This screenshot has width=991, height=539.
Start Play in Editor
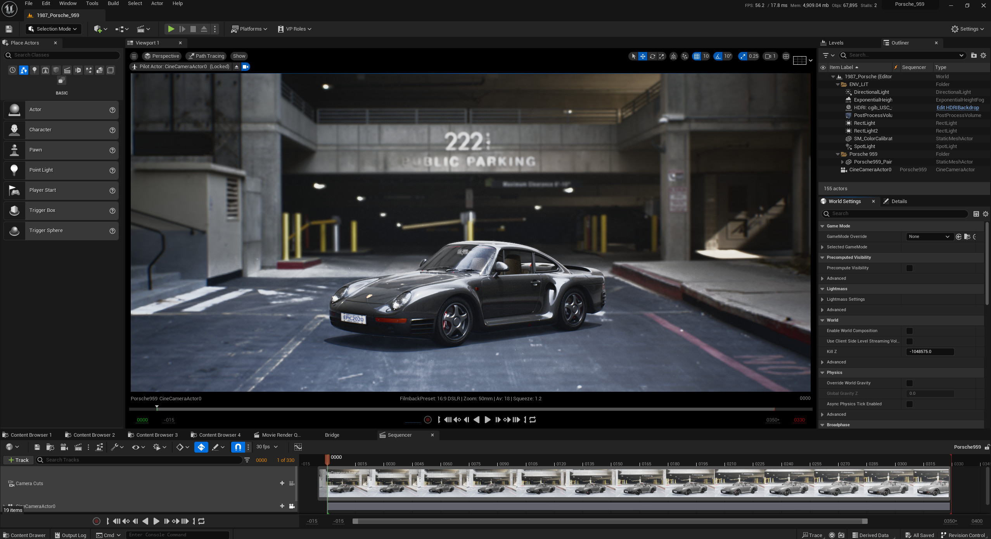pos(171,29)
